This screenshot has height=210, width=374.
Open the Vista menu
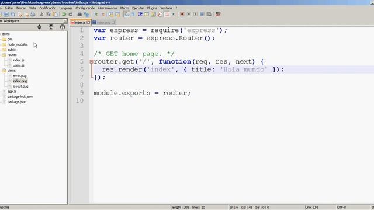click(33, 8)
